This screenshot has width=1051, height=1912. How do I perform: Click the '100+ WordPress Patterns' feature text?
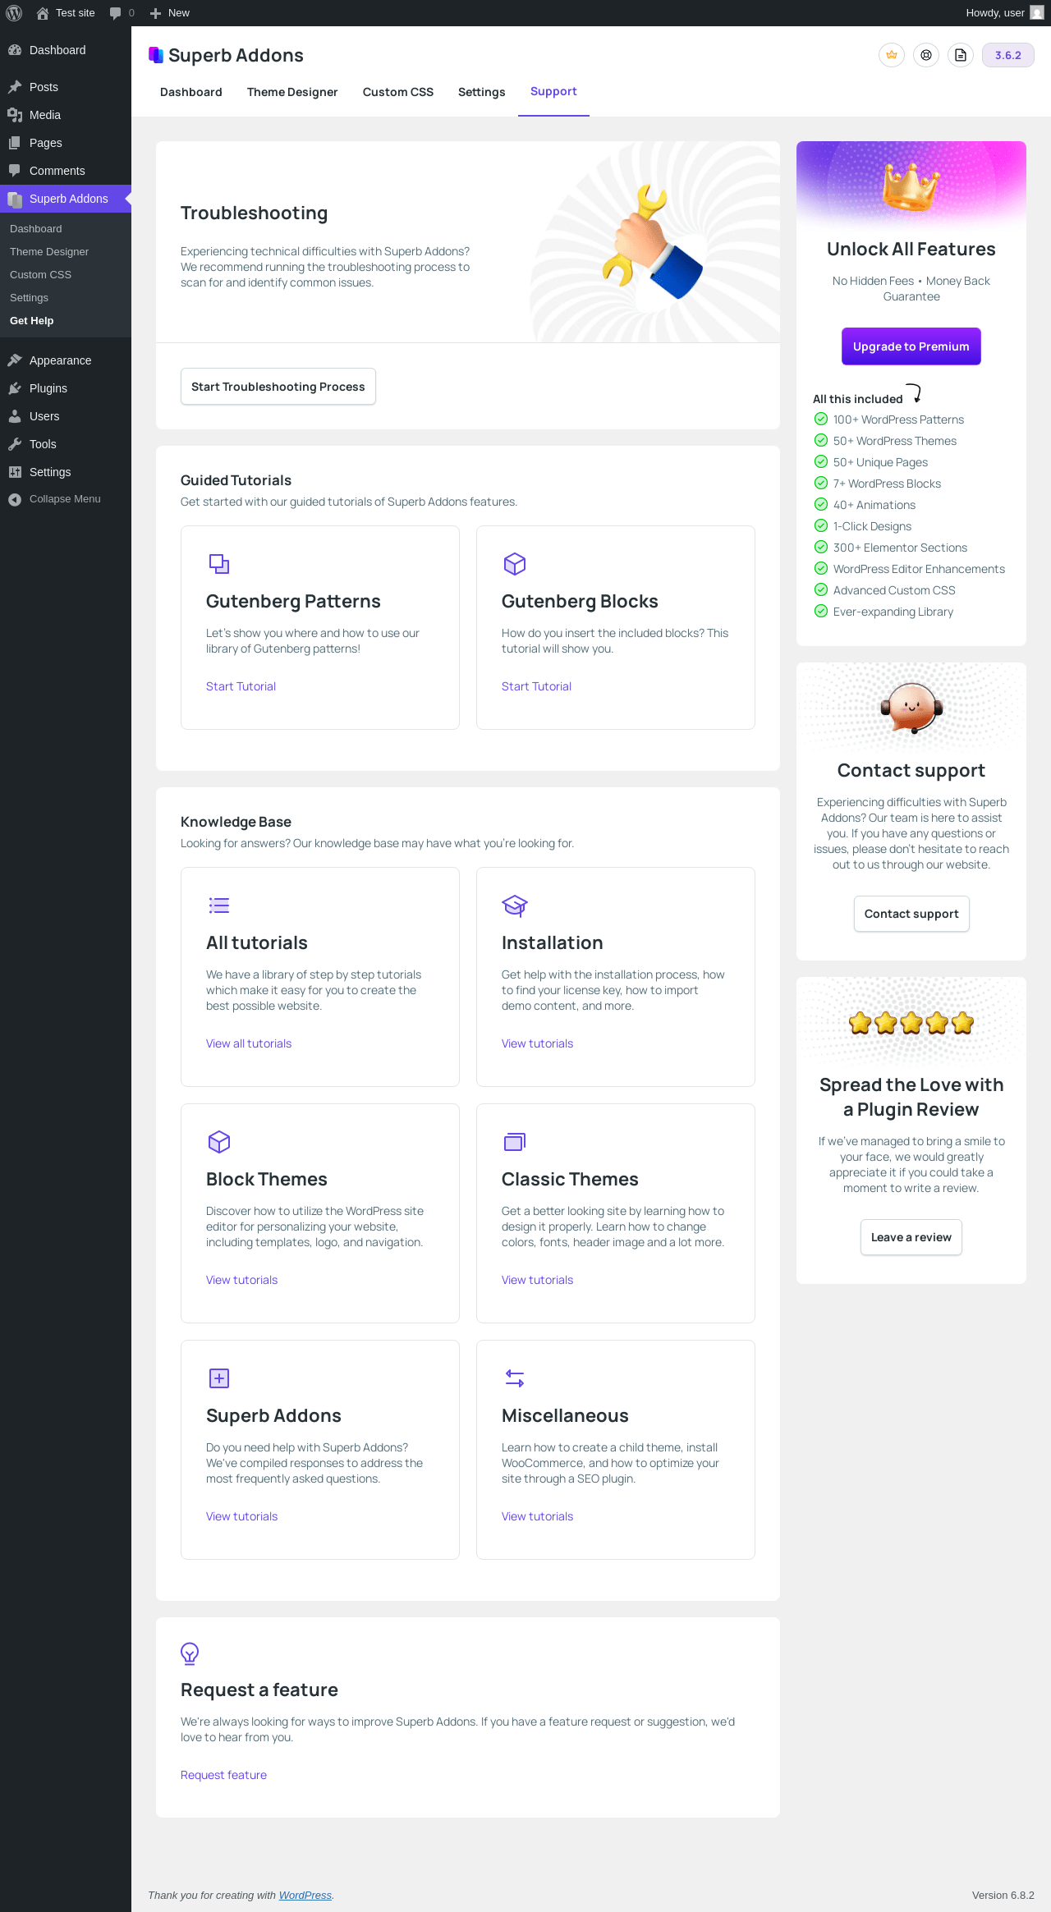[898, 420]
